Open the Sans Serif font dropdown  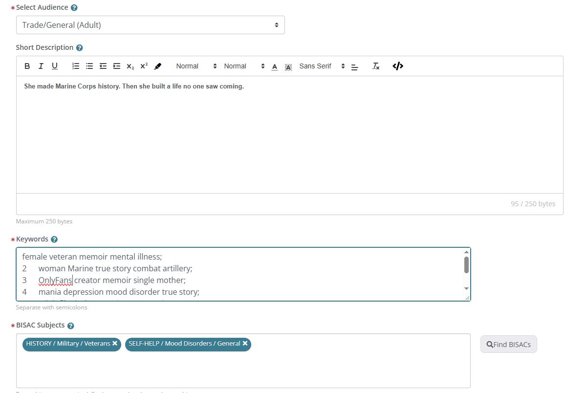(322, 66)
